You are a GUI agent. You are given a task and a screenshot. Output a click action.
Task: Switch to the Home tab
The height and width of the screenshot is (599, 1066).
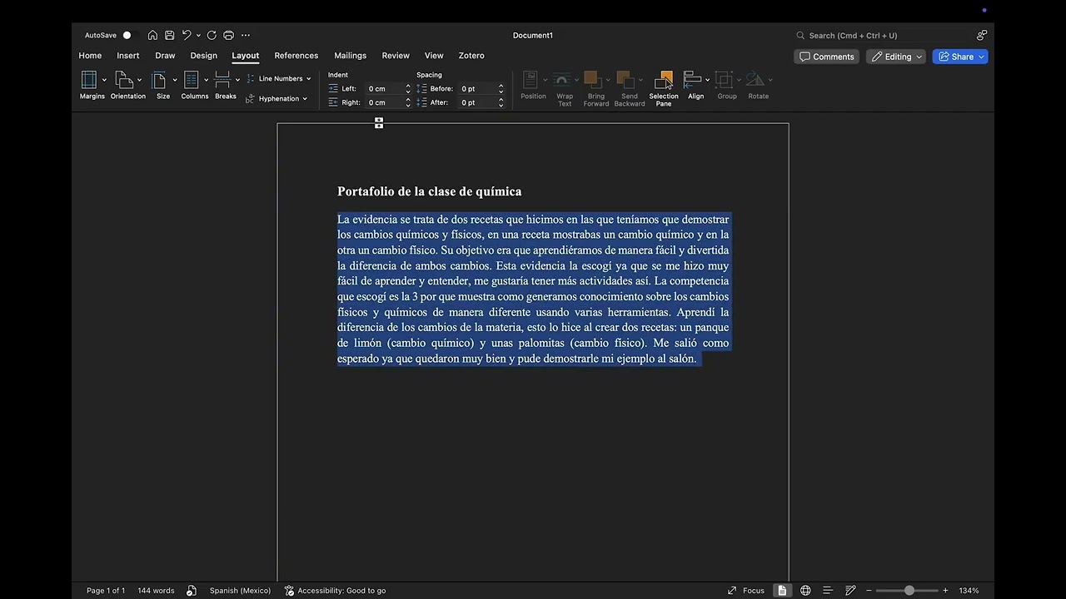coord(90,56)
